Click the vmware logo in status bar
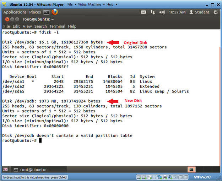 coord(202,177)
